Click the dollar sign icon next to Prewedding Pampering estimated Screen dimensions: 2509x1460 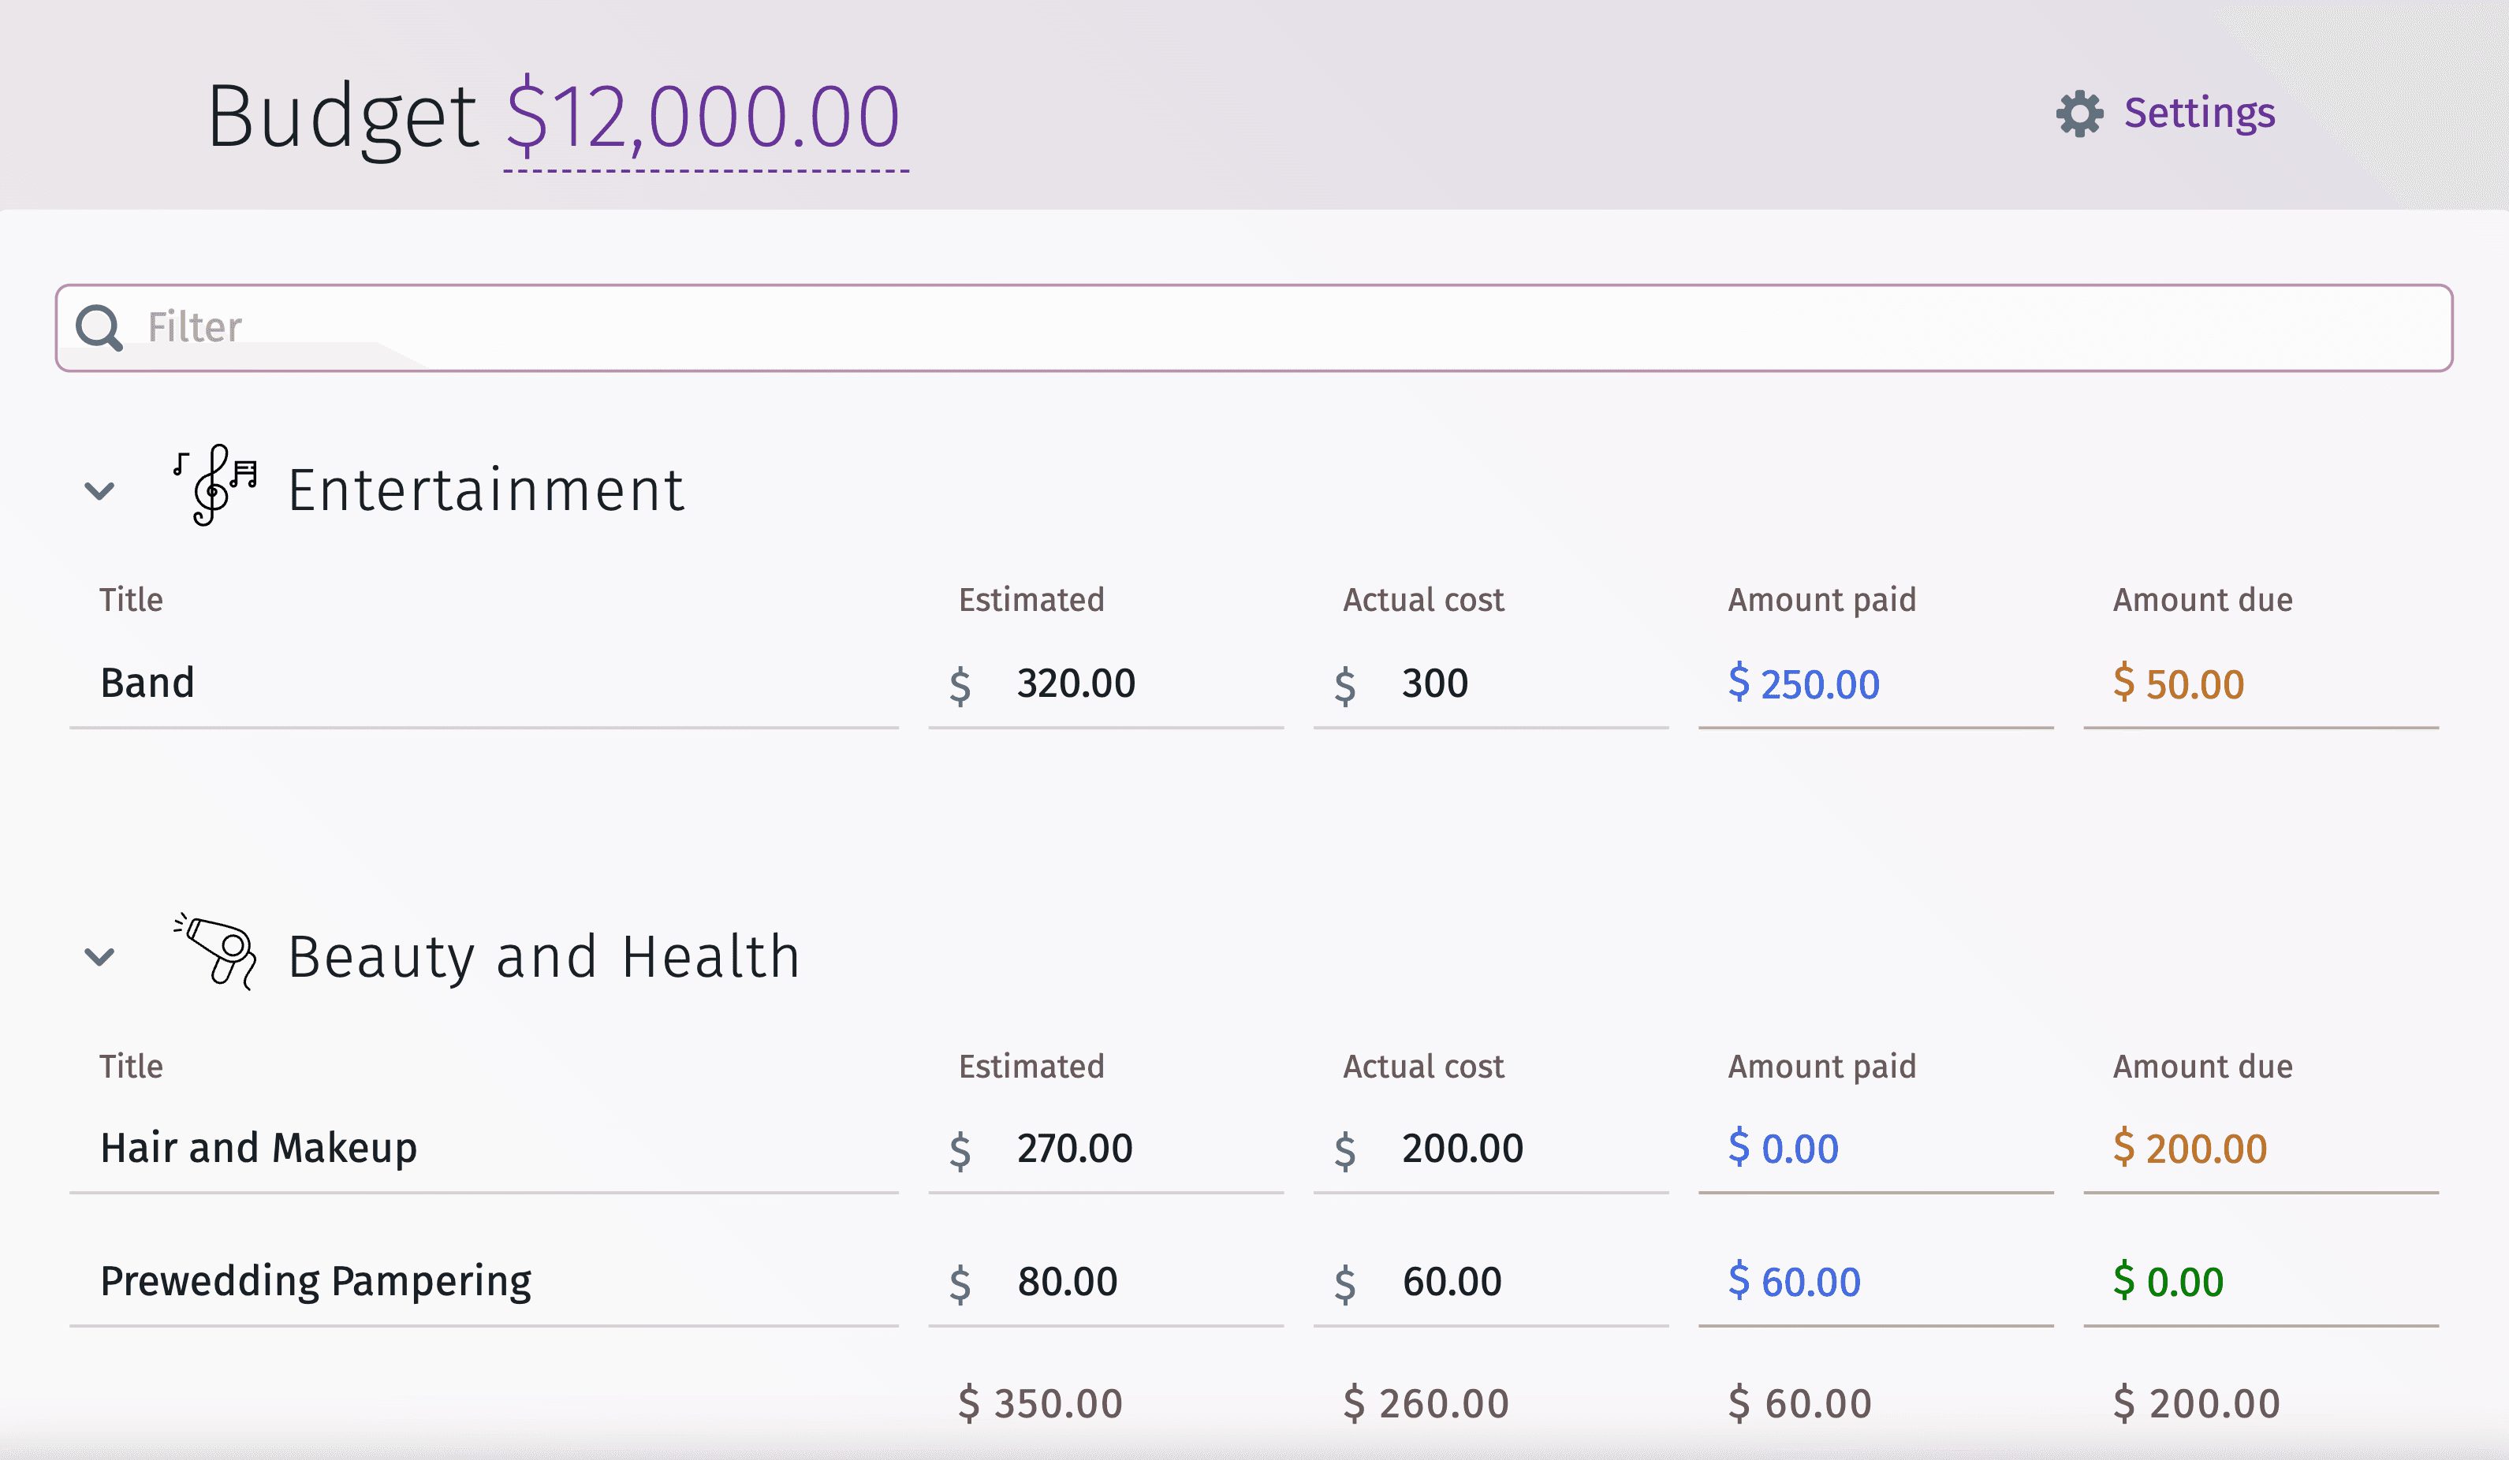(x=963, y=1281)
